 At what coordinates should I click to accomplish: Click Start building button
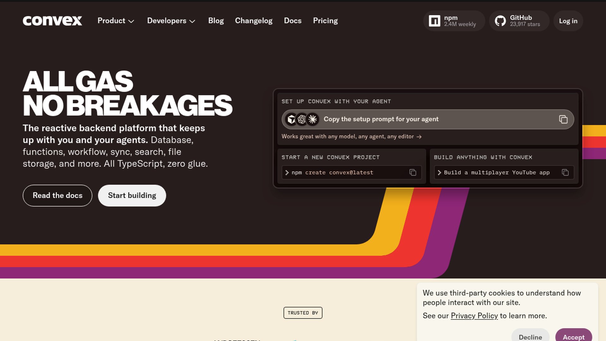[x=132, y=195]
